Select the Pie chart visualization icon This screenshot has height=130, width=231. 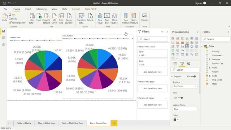187,46
